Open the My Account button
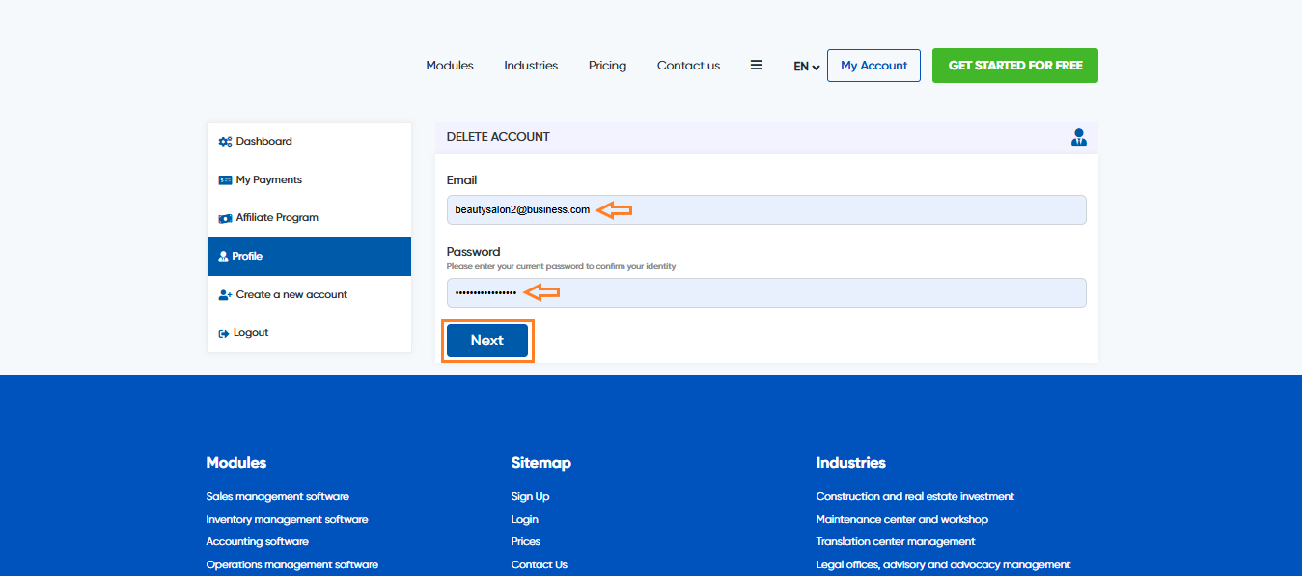This screenshot has width=1302, height=576. pos(873,66)
